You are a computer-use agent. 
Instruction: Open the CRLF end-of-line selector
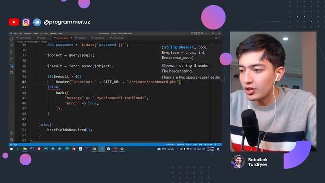coord(195,144)
